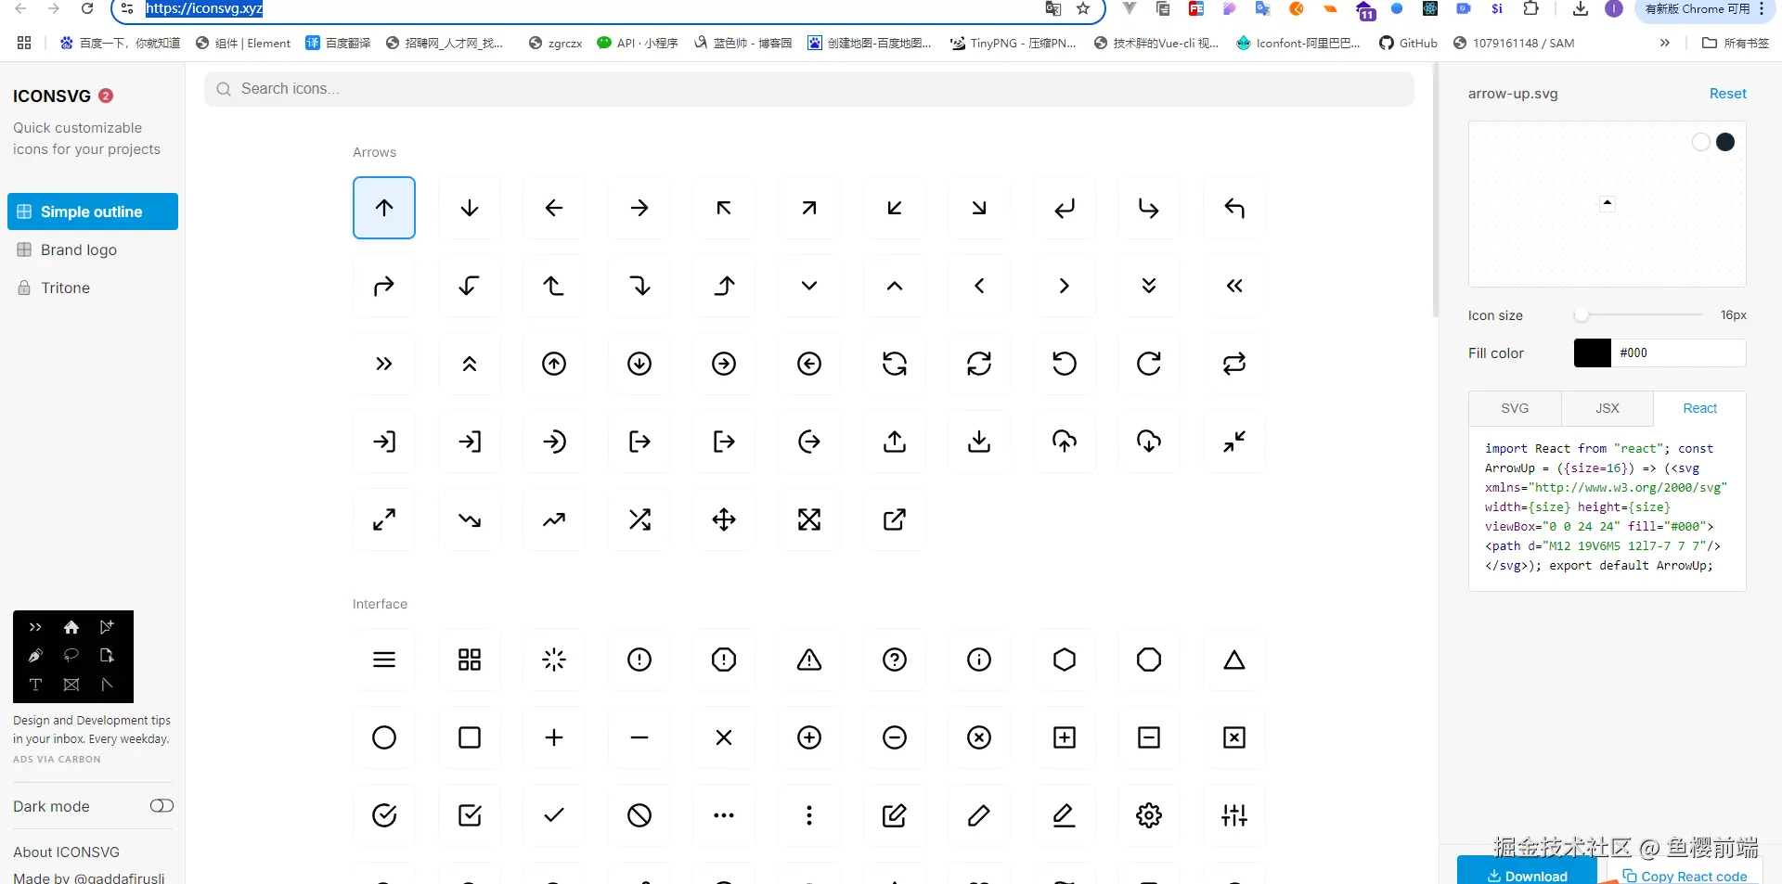1782x884 pixels.
Task: Choose the help question-circle icon
Action: (895, 660)
